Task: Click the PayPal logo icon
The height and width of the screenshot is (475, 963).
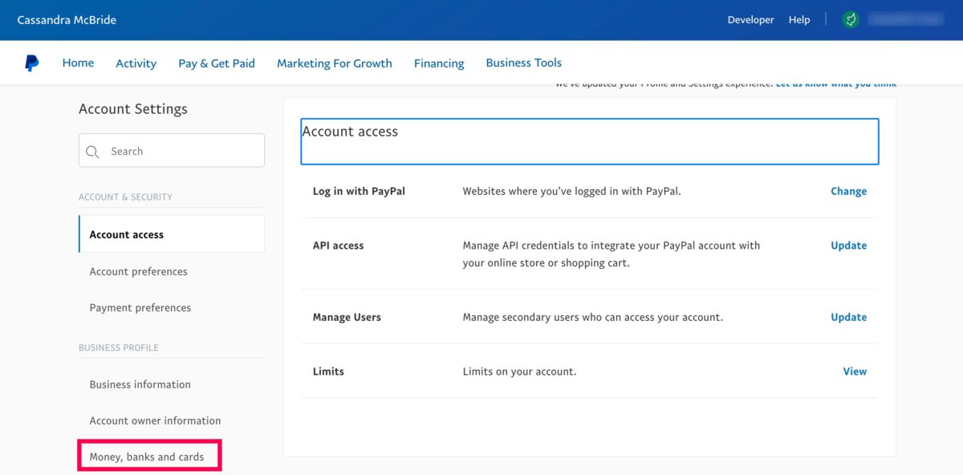Action: click(31, 63)
